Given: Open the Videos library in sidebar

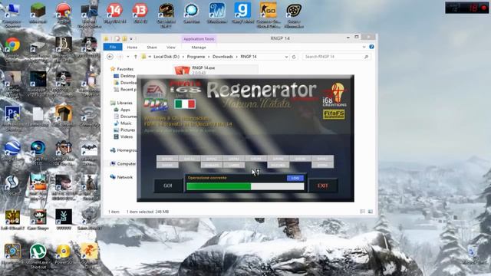Looking at the screenshot, I should 123,136.
